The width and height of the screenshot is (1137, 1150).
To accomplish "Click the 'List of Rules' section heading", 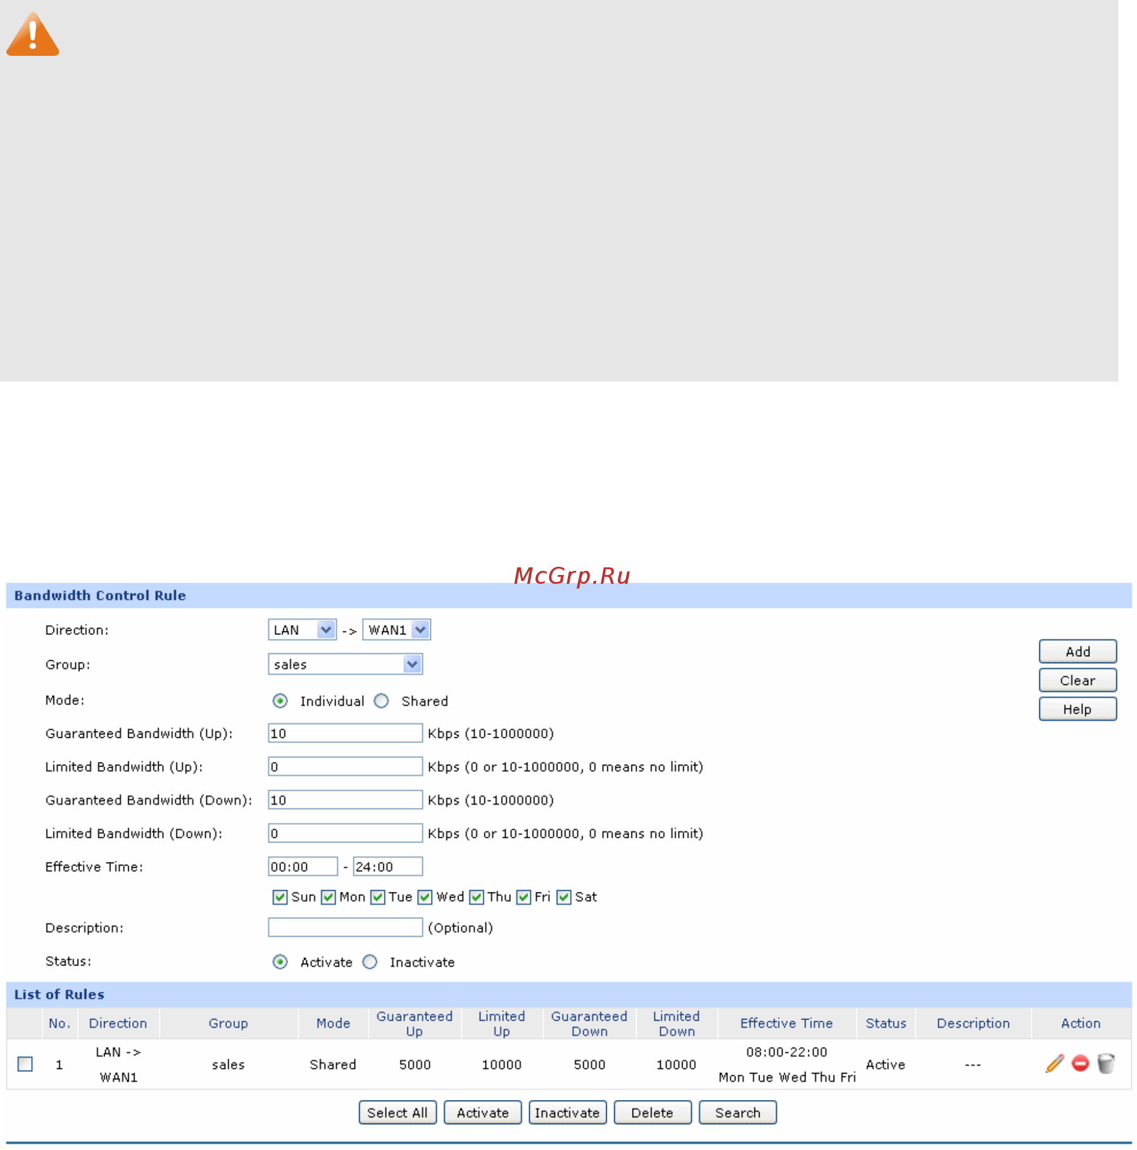I will point(59,995).
